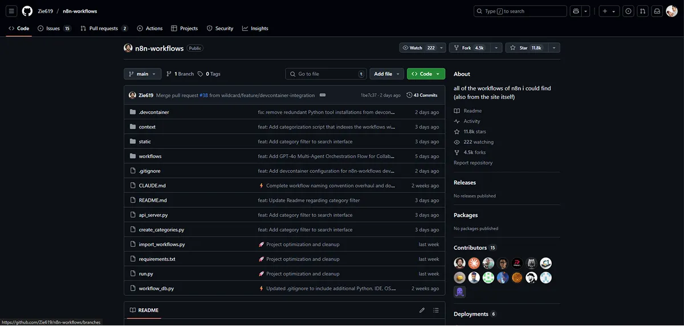Expand the Fork options dropdown arrow

[x=496, y=48]
